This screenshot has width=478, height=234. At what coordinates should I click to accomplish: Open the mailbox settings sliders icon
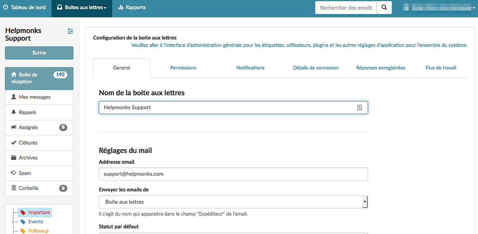coord(71,31)
